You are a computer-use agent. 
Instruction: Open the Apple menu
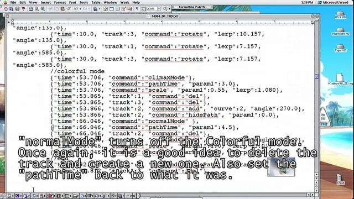[5, 2]
